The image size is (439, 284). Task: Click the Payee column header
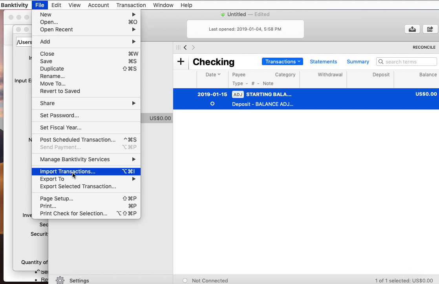[238, 75]
